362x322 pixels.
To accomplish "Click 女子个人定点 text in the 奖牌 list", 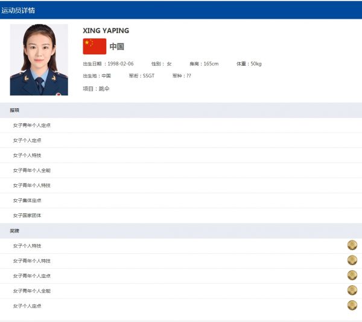I will click(27, 306).
